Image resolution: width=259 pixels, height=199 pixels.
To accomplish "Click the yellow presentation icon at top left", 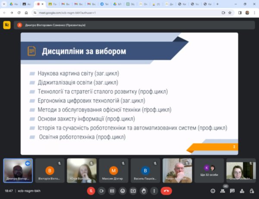I will [x=7, y=25].
